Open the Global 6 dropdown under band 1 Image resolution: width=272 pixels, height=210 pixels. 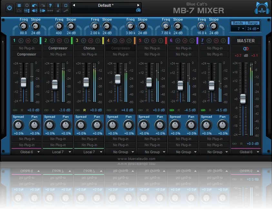[x=26, y=152]
